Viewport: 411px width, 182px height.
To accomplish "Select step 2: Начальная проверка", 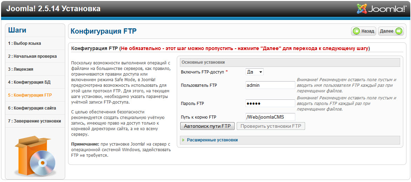I will pos(35,56).
